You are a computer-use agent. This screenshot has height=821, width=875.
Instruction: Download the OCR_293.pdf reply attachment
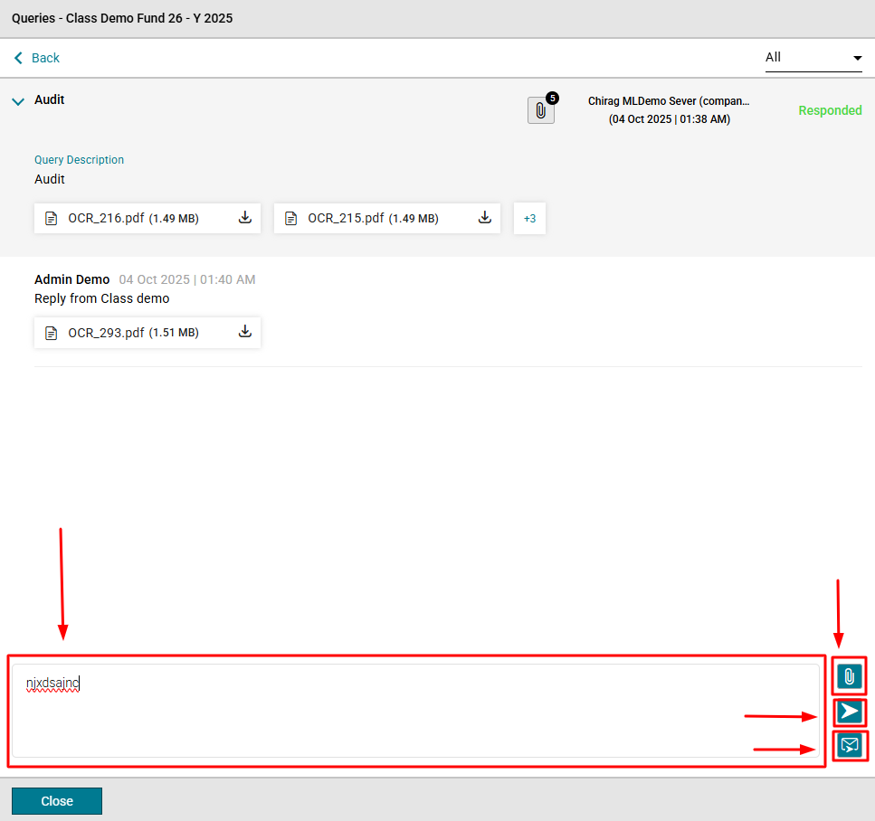(244, 332)
